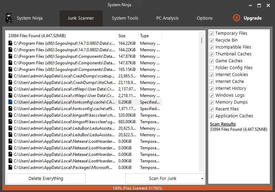Open the PC Analysis tab
275x192 pixels.
(167, 18)
